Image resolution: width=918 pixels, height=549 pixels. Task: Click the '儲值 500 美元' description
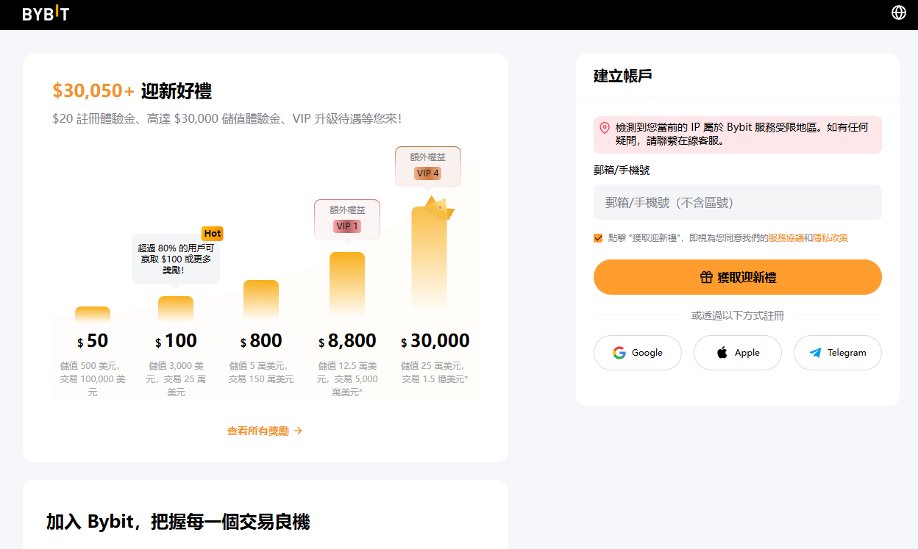(93, 378)
